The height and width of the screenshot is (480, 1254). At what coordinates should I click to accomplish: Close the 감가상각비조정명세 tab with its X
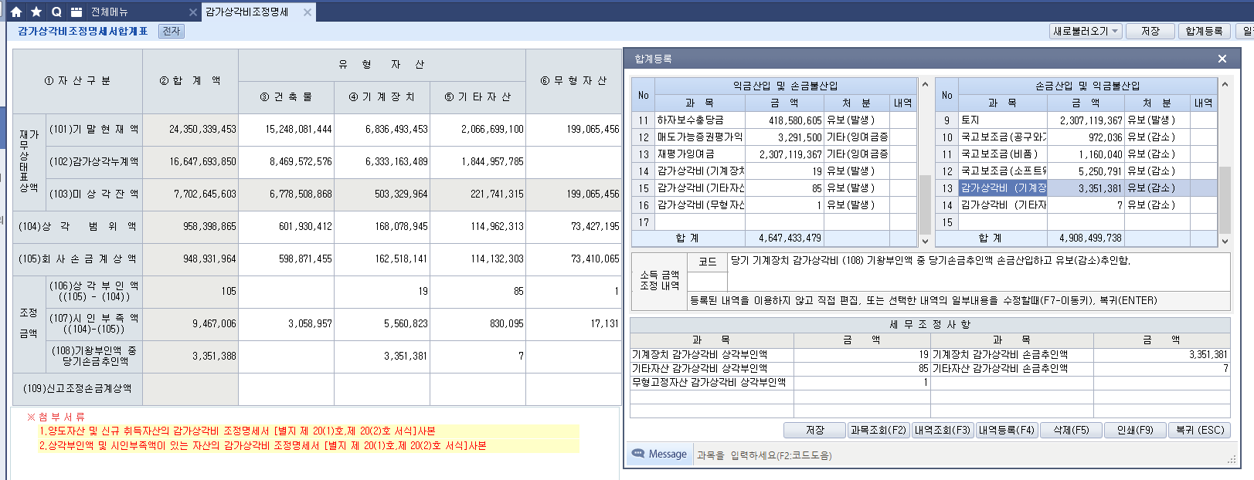(x=308, y=12)
